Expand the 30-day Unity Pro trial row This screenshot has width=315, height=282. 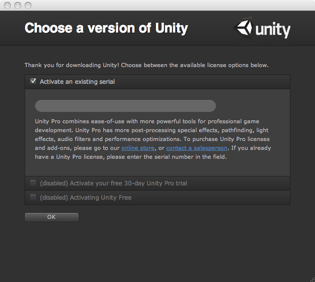point(157,183)
